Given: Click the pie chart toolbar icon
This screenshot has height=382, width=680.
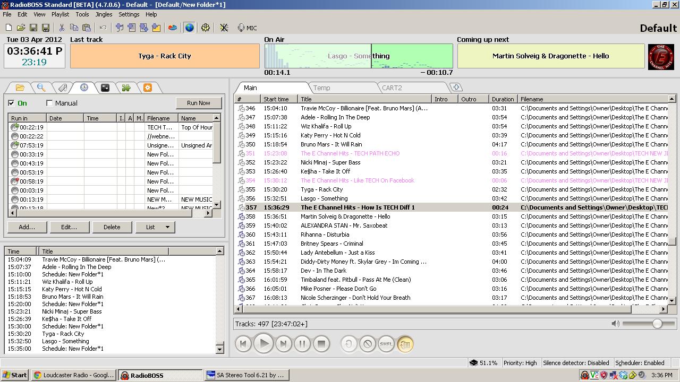Looking at the screenshot, I should (x=173, y=28).
